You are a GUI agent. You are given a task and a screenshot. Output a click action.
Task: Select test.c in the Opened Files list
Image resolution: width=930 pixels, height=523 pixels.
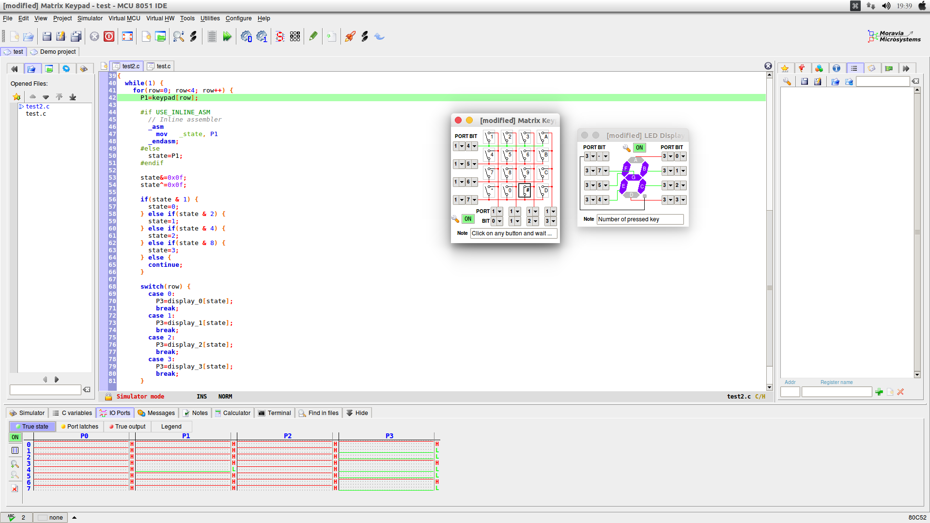(x=36, y=114)
